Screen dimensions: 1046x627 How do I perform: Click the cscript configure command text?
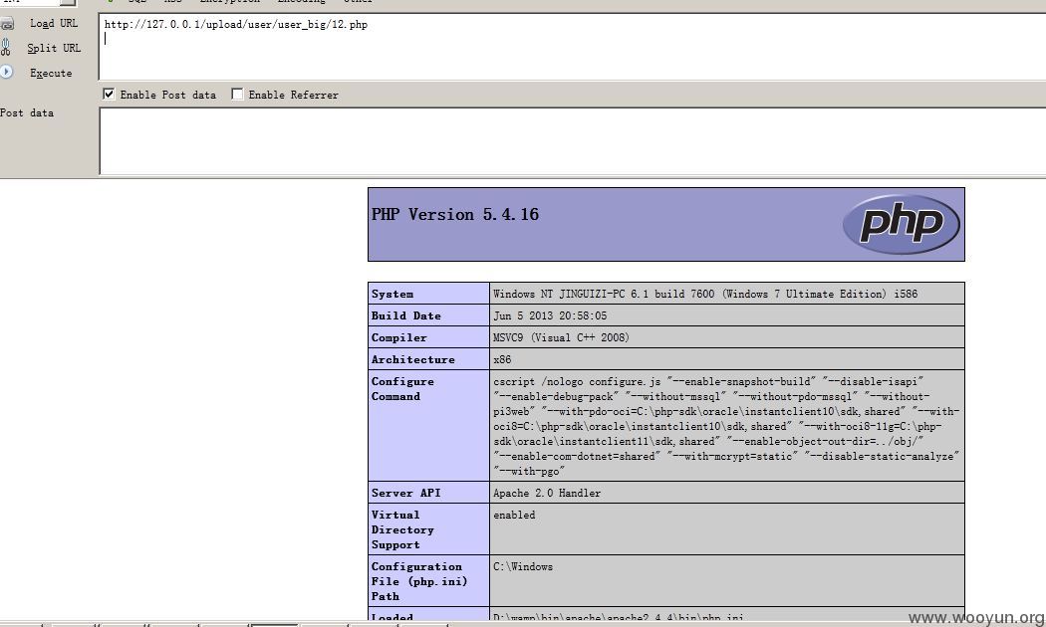coord(726,426)
